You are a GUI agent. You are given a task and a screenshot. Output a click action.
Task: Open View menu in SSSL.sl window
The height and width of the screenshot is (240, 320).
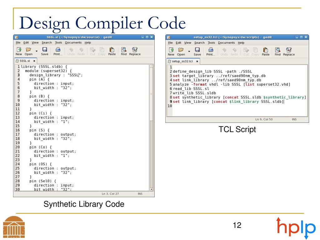[x=35, y=42]
